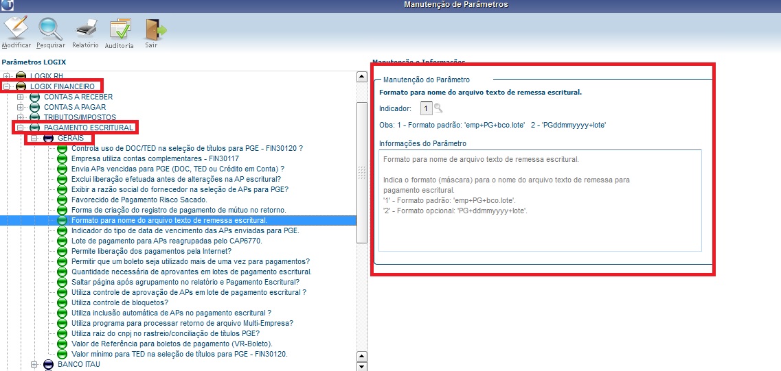Click inside Informações do Parâmetro text area
781x371 pixels.
[540, 200]
